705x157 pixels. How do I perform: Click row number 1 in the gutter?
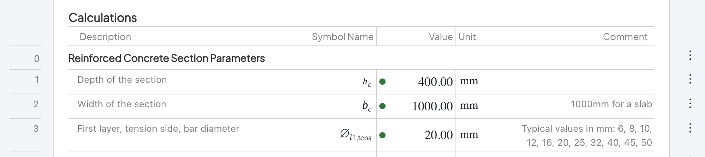pyautogui.click(x=37, y=80)
